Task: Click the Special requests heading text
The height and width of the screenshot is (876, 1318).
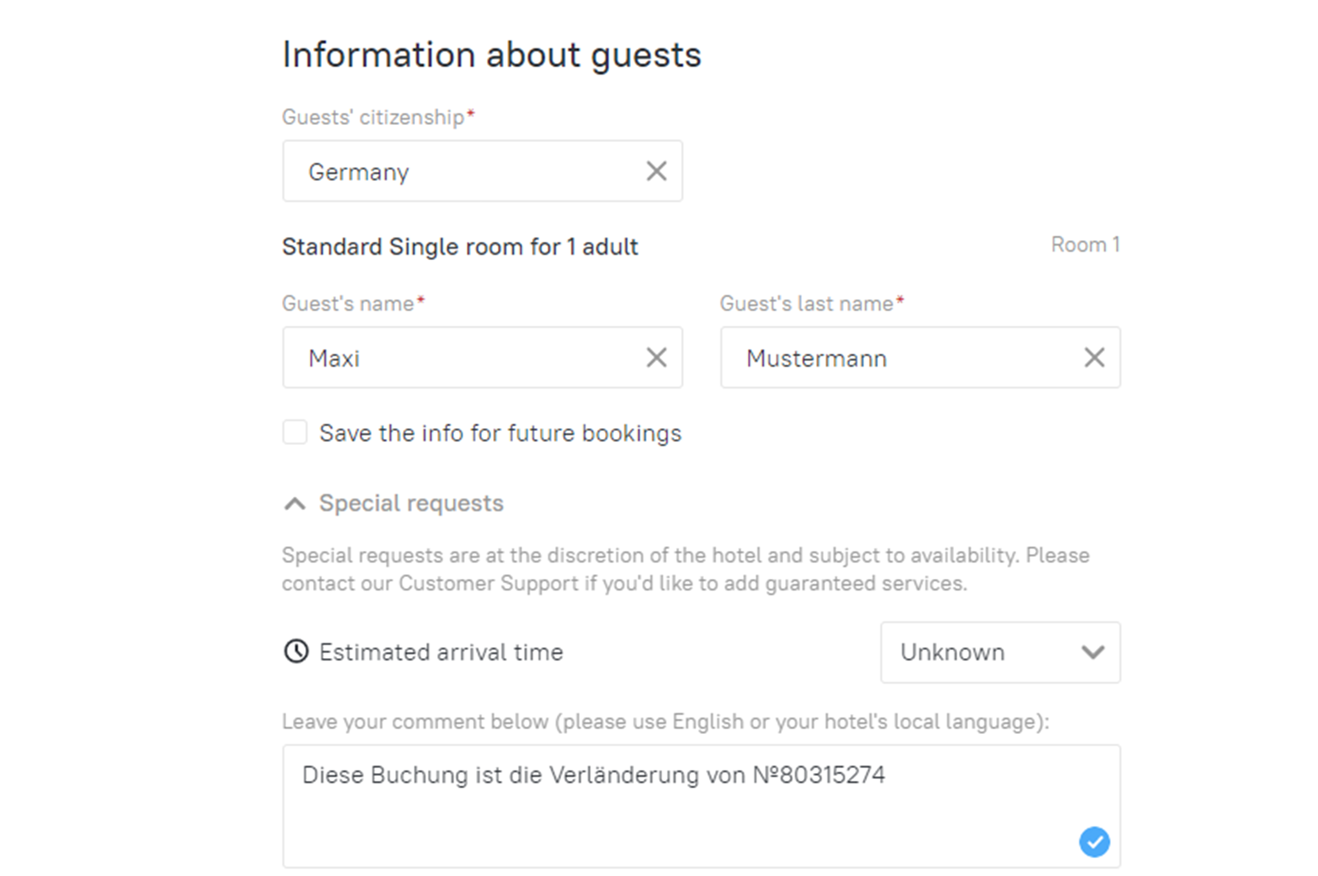Action: (x=411, y=503)
